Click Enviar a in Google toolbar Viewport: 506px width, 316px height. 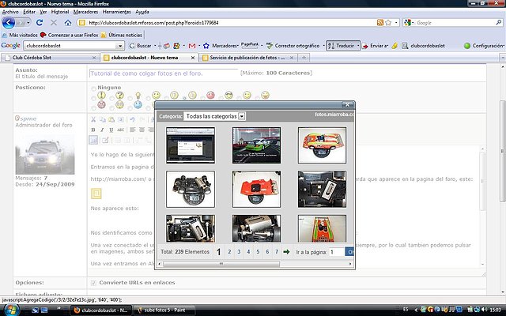tap(374, 46)
